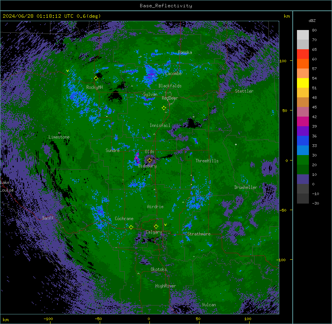
Task: Click the Sundre city label
Action: (x=112, y=150)
